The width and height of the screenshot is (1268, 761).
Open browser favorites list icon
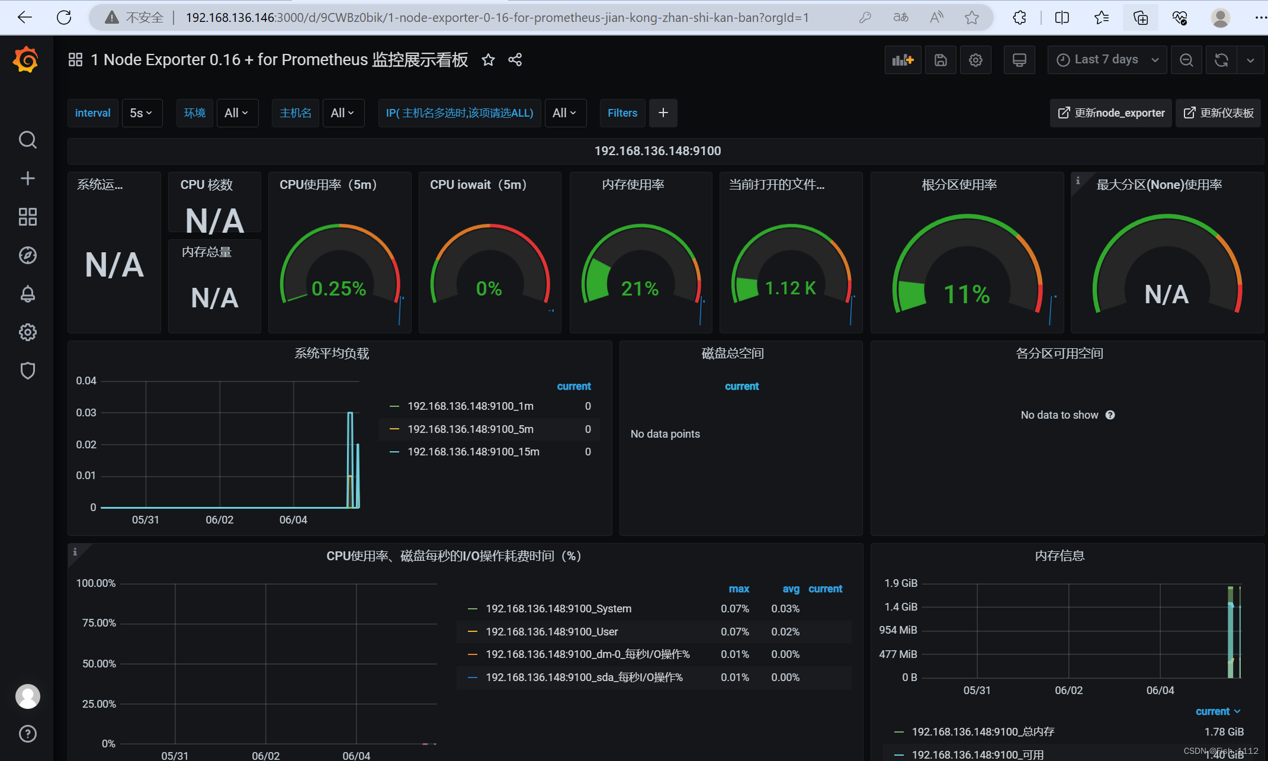[1102, 17]
